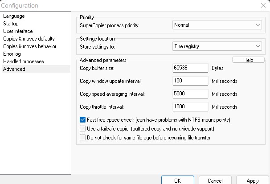Edit the Copy buffer size field
The image size is (270, 184).
[190, 68]
